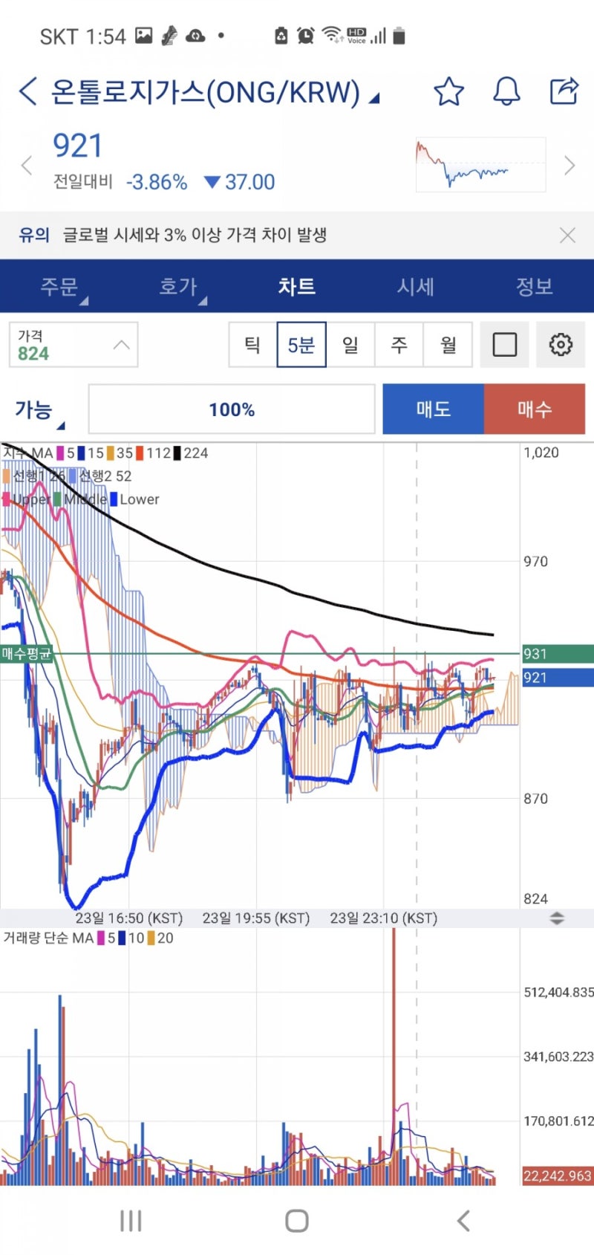This screenshot has width=594, height=1255.
Task: Go to previous coin with left chevron
Action: [27, 165]
